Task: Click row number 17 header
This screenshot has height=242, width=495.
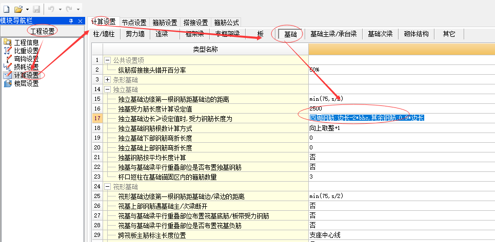Action: pyautogui.click(x=97, y=118)
